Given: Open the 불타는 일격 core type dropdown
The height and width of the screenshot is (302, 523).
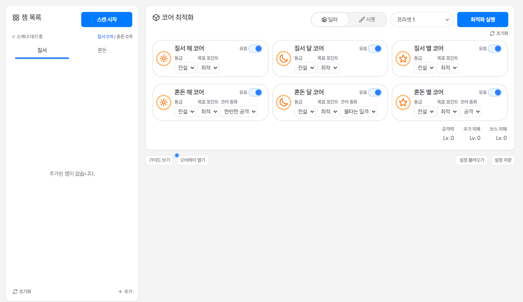Looking at the screenshot, I should [359, 112].
